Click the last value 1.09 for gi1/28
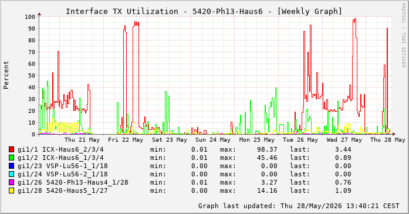 pyautogui.click(x=343, y=190)
